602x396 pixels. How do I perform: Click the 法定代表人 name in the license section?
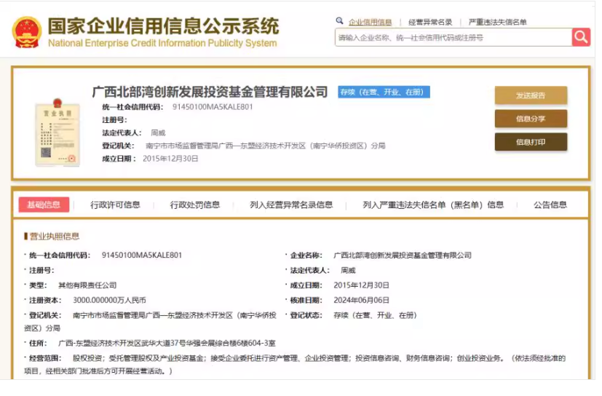click(x=348, y=270)
